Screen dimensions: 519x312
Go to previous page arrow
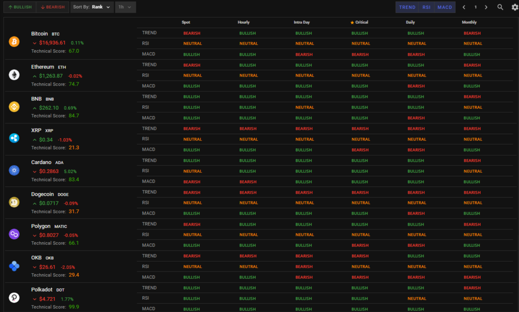pyautogui.click(x=464, y=7)
